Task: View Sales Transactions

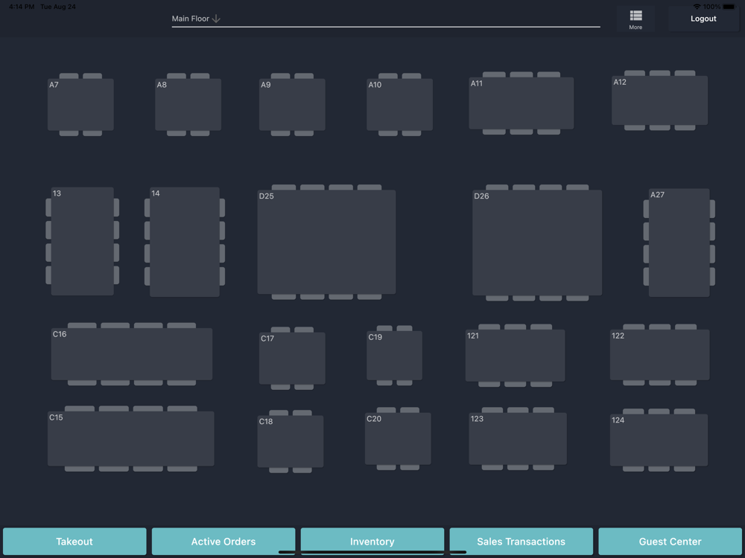Action: 521,542
